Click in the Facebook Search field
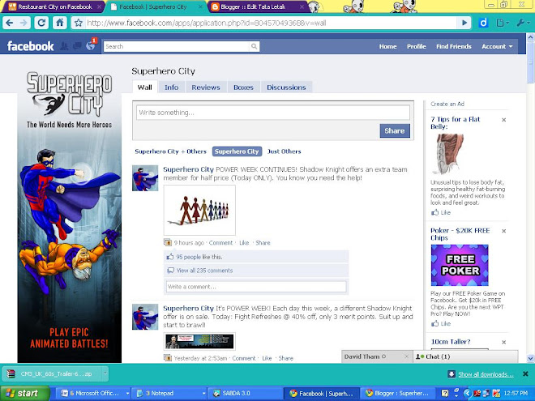 coord(177,46)
